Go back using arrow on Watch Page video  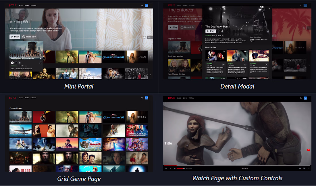pos(166,103)
